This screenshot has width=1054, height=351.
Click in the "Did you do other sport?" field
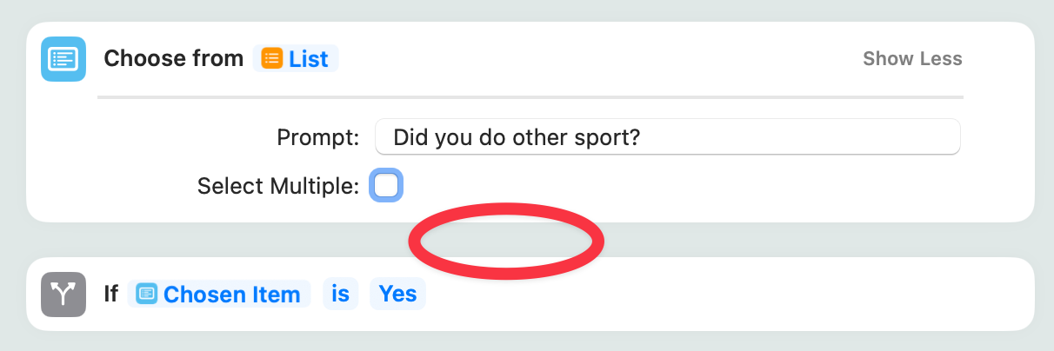(x=667, y=137)
